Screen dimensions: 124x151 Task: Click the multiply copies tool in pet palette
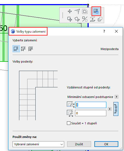click(x=100, y=19)
